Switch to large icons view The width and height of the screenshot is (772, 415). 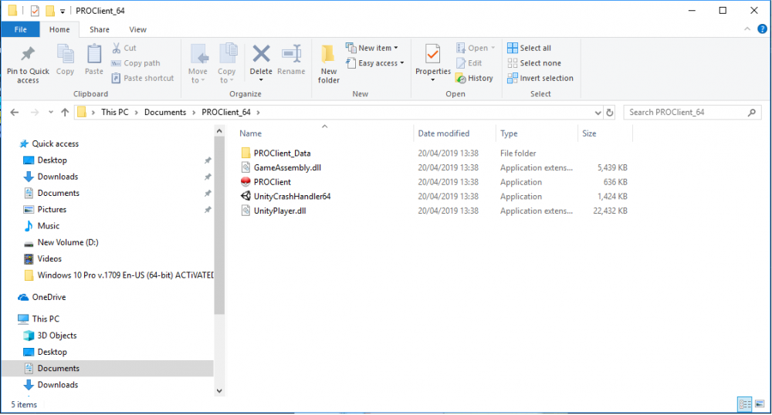(760, 403)
